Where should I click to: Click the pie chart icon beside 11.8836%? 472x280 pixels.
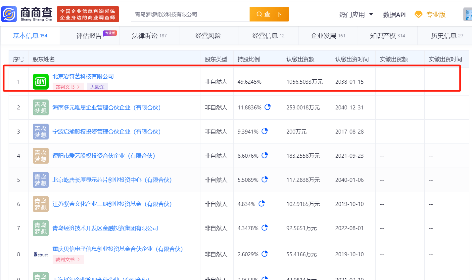(x=267, y=107)
